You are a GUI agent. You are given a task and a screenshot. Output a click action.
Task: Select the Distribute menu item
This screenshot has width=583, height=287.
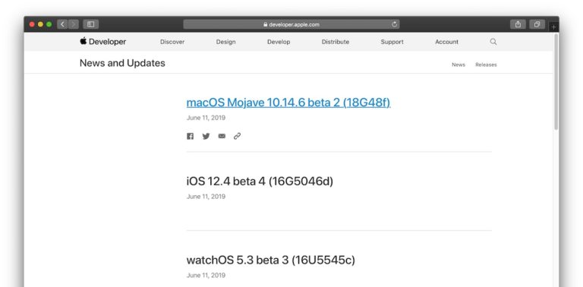tap(336, 42)
